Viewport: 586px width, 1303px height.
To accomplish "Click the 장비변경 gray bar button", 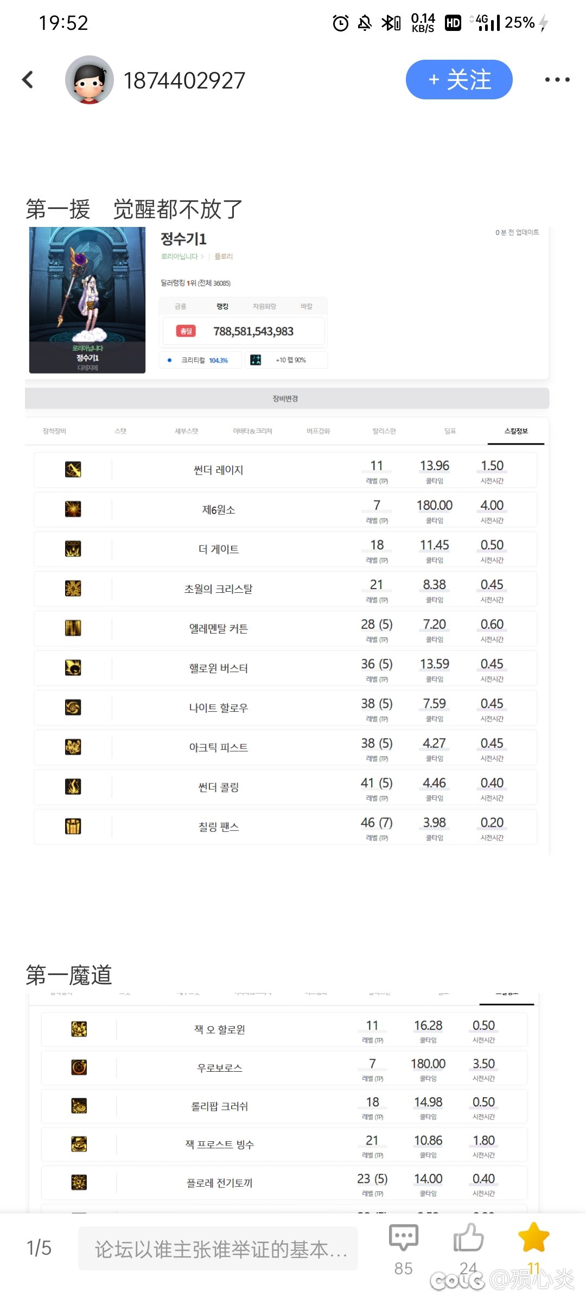I will click(x=287, y=399).
